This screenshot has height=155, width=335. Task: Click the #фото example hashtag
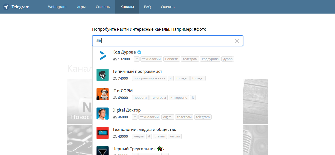(x=200, y=29)
